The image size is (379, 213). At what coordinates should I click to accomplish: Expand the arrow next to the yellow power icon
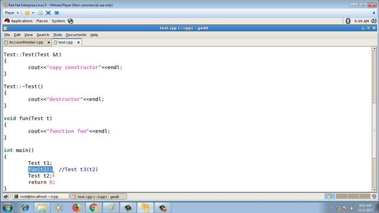[x=33, y=13]
